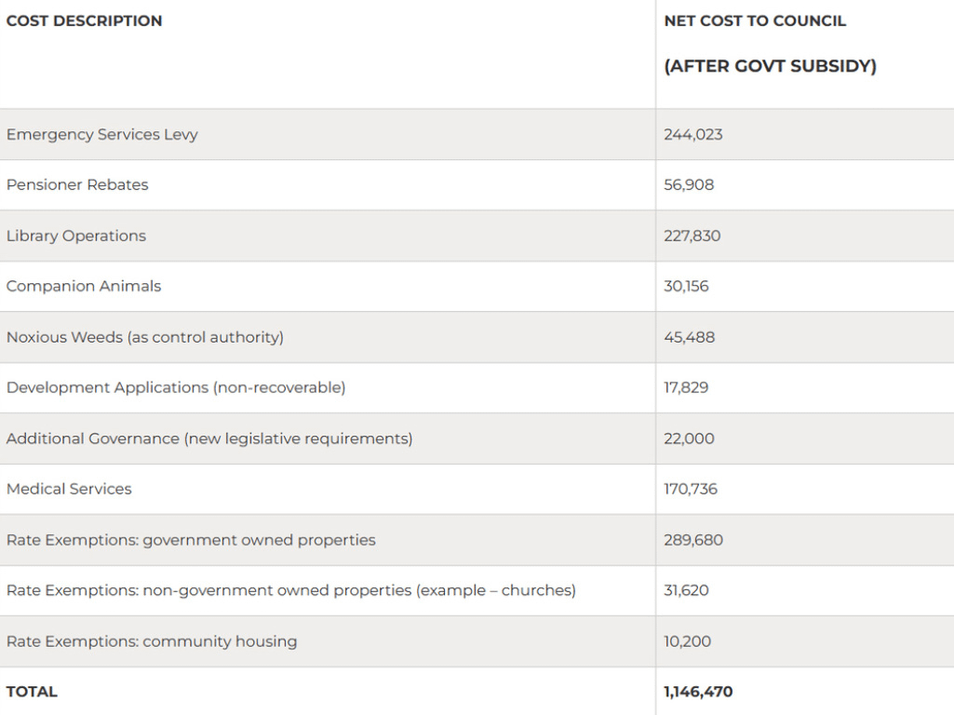Image resolution: width=954 pixels, height=715 pixels.
Task: Click the Noxious Weeds control authority text
Action: pyautogui.click(x=145, y=338)
